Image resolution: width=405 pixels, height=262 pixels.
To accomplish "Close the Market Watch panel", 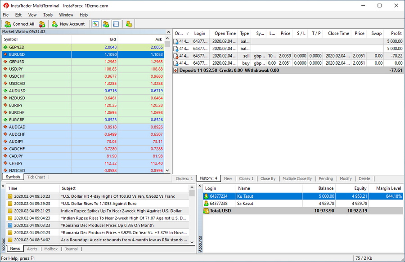I will 169,32.
